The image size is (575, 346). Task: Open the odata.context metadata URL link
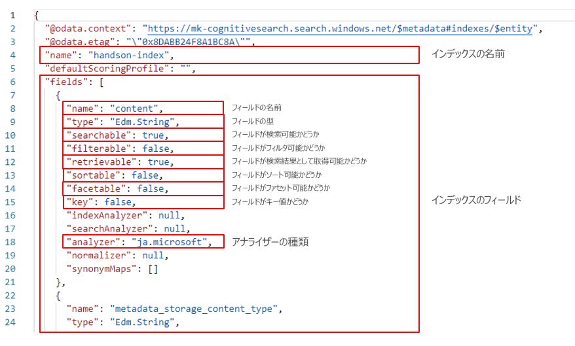coord(340,29)
